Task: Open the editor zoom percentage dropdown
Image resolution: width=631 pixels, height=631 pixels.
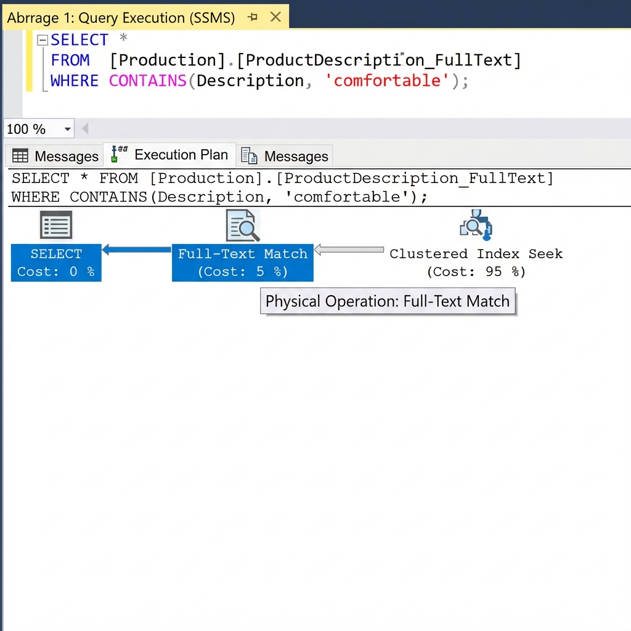Action: point(67,129)
